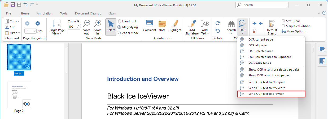
Task: Click the Save disk icon
Action: tap(13, 4)
